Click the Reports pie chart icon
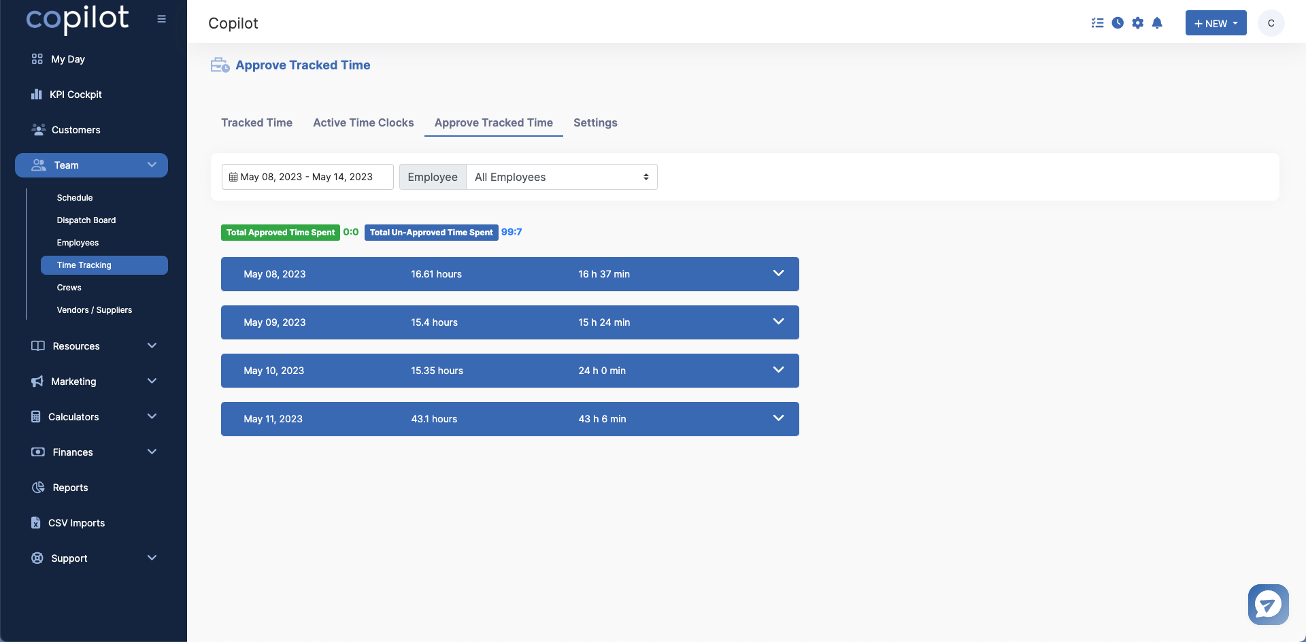The width and height of the screenshot is (1306, 642). (x=38, y=488)
